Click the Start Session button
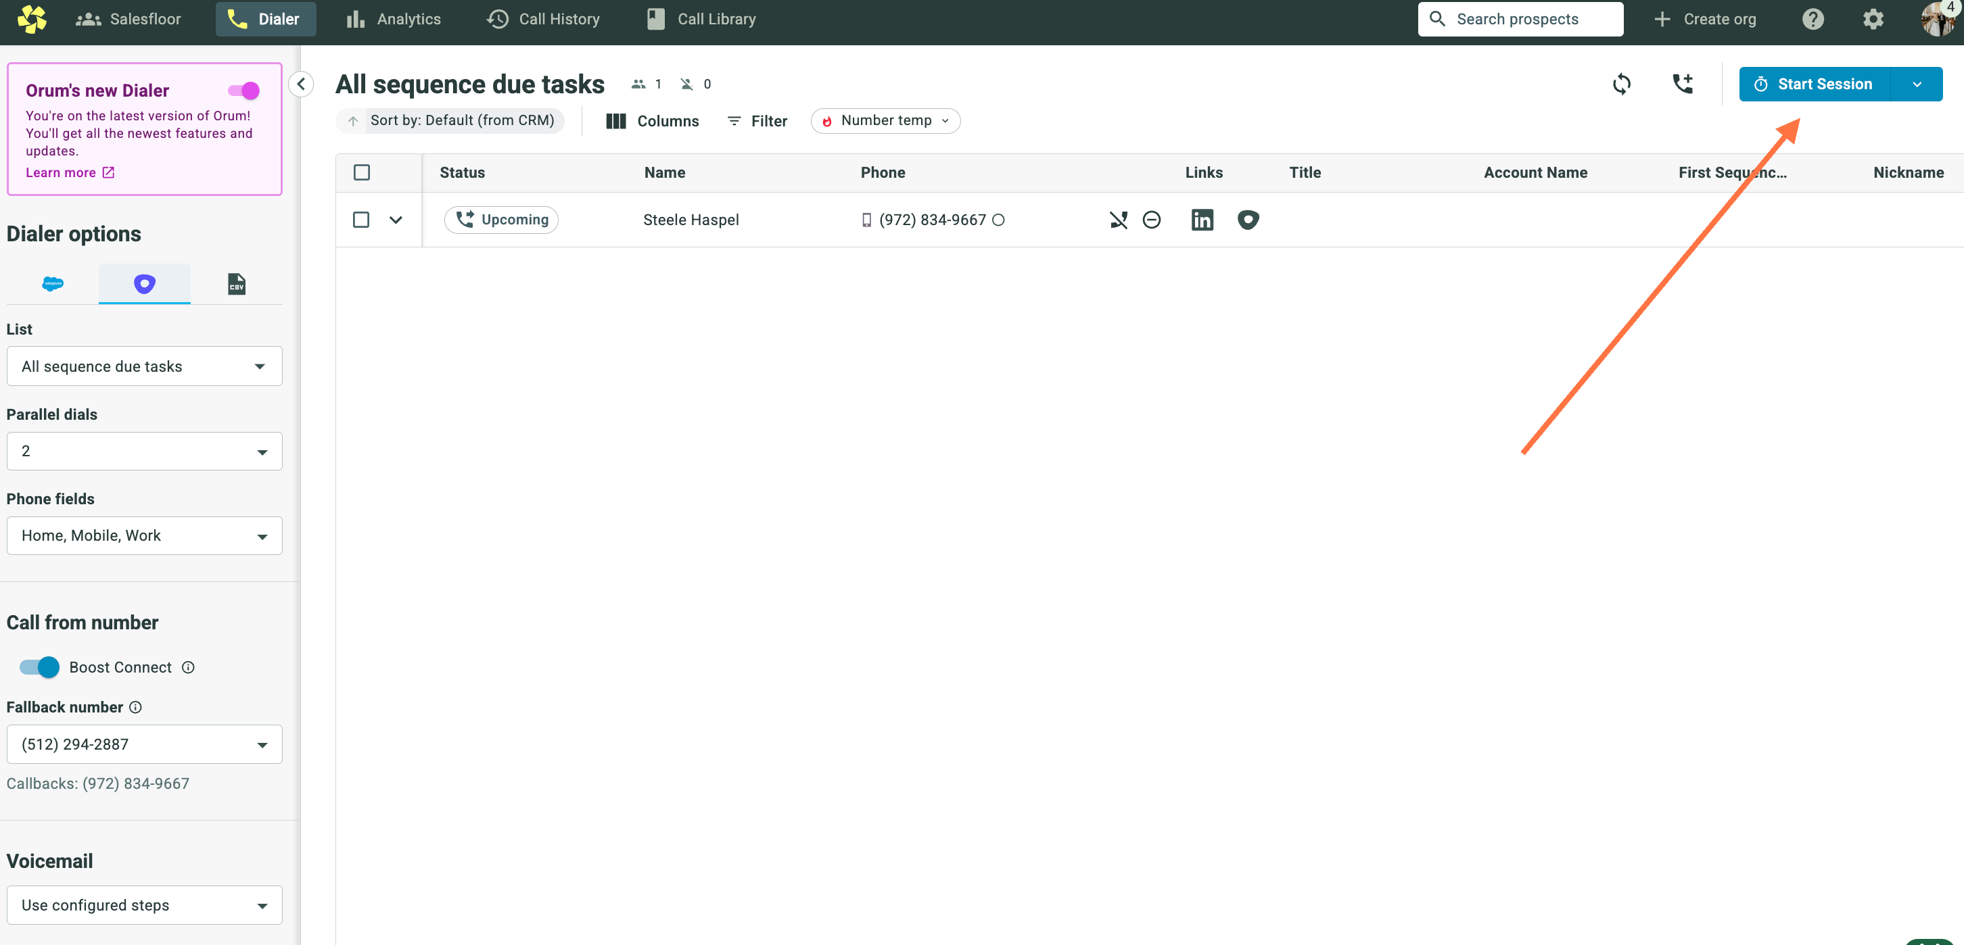The image size is (1964, 945). (x=1814, y=84)
